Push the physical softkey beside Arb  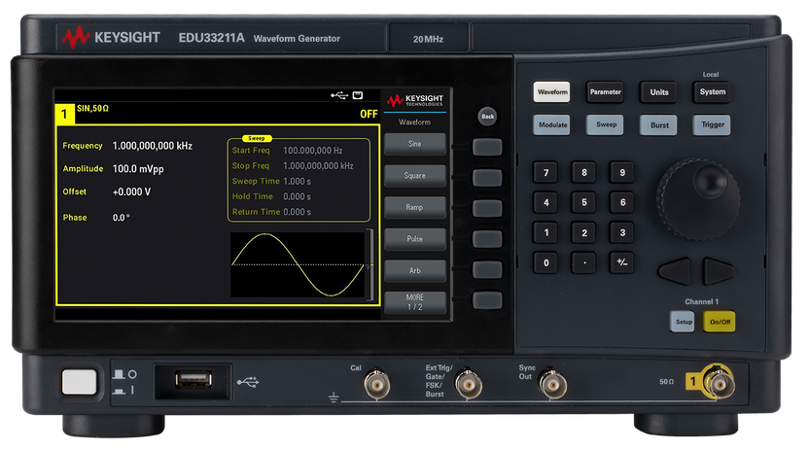(487, 269)
